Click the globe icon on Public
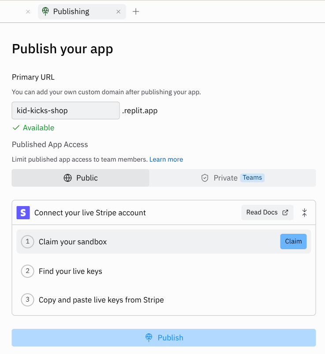The height and width of the screenshot is (354, 325). [x=67, y=178]
